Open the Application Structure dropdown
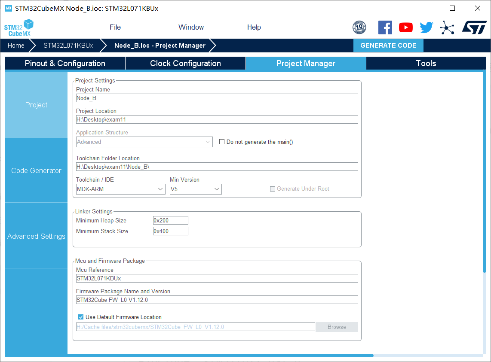491x362 pixels. point(144,142)
